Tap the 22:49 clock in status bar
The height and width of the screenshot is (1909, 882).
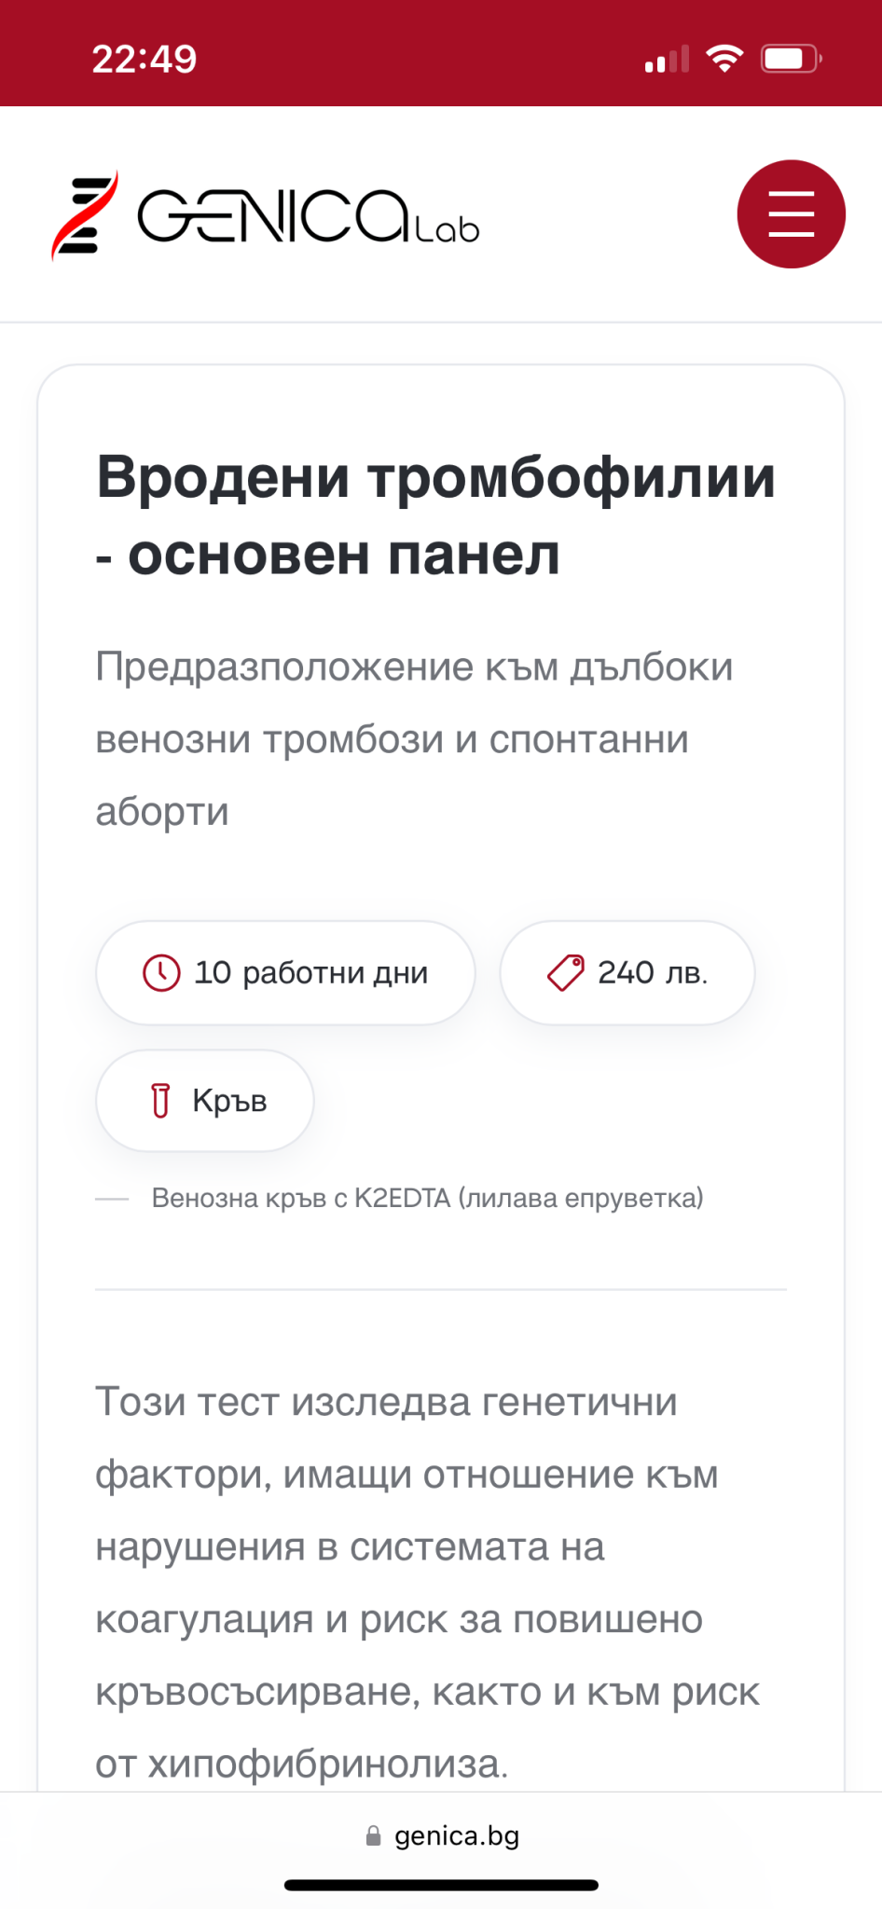[145, 59]
